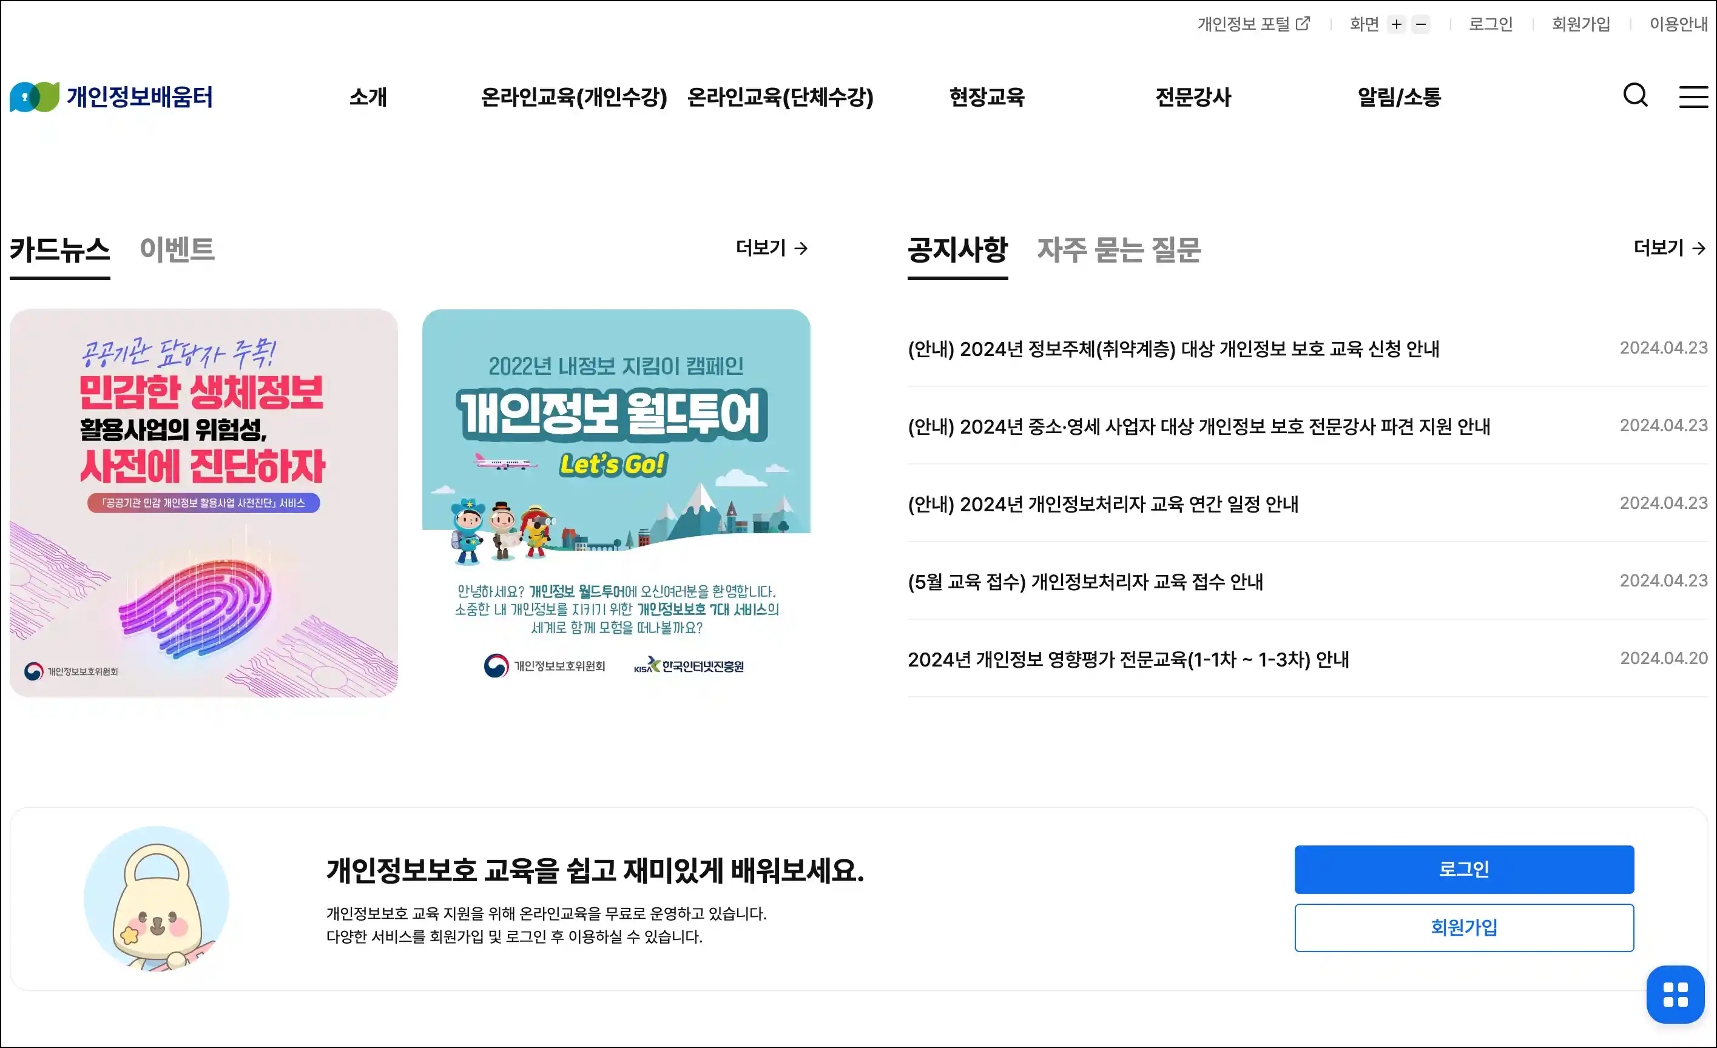Click 이용안내 in the top utility bar
Viewport: 1717px width, 1048px height.
pyautogui.click(x=1678, y=24)
